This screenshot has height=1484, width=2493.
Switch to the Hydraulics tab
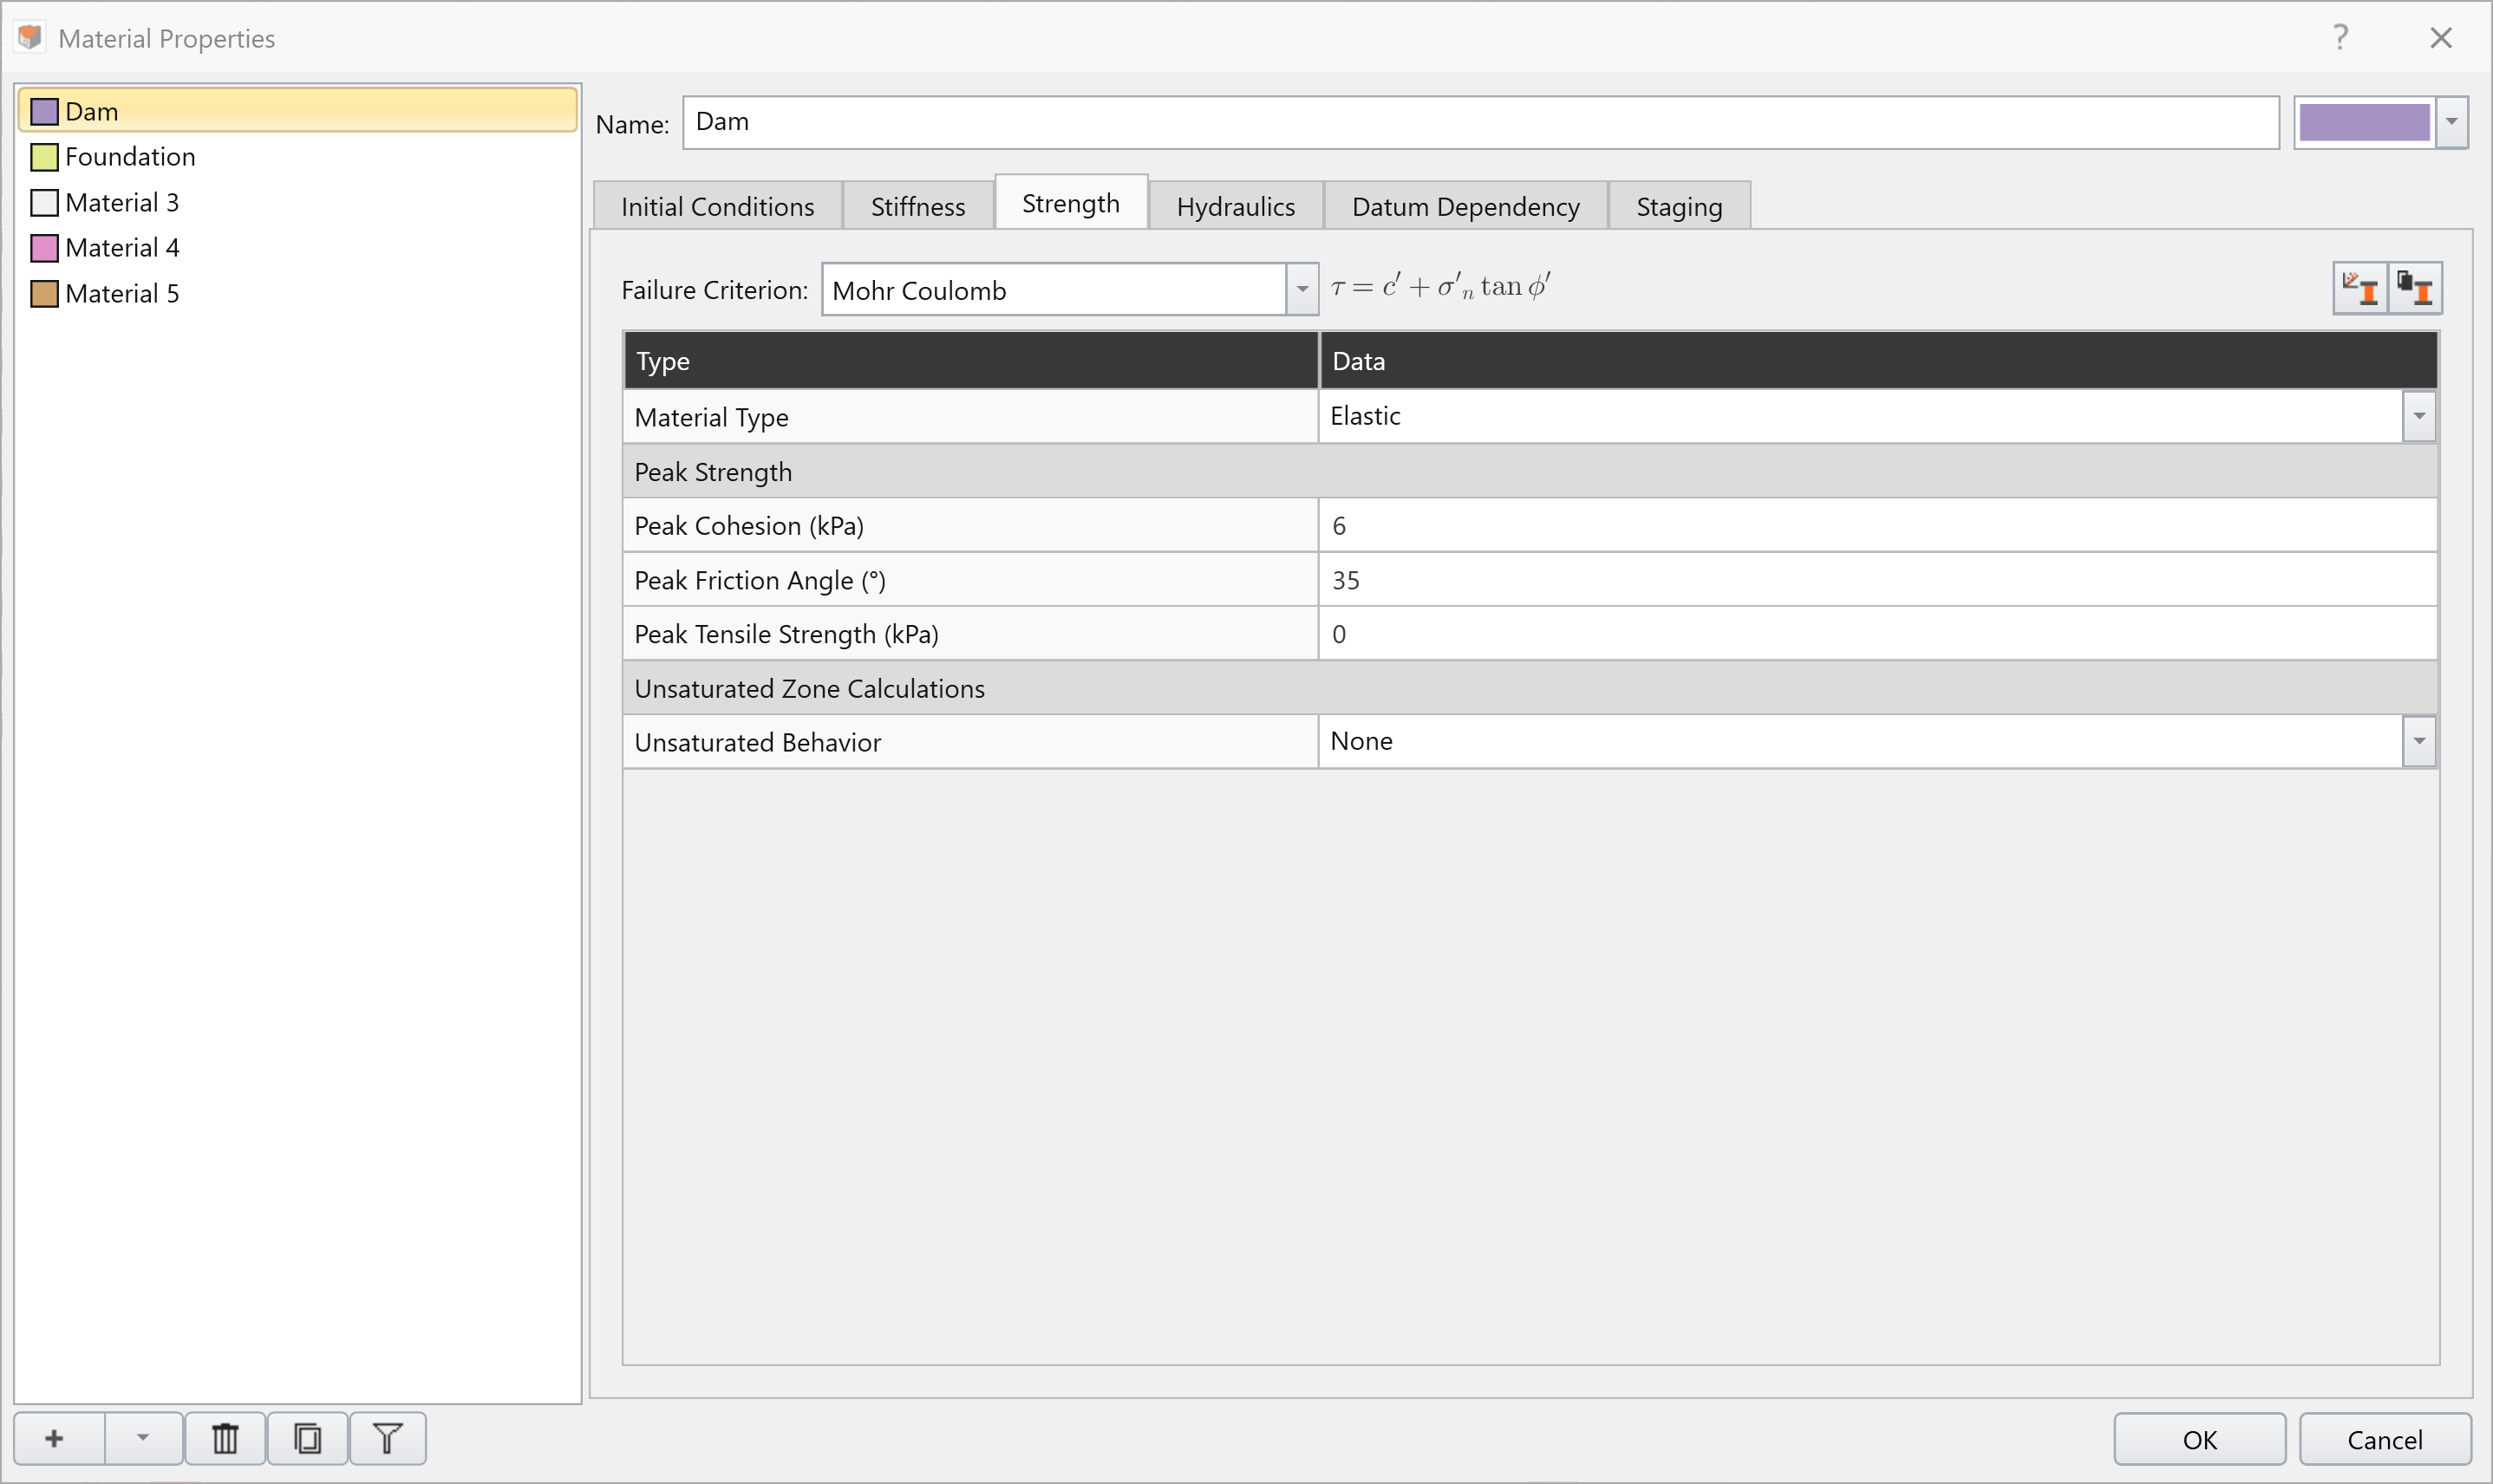click(1236, 206)
